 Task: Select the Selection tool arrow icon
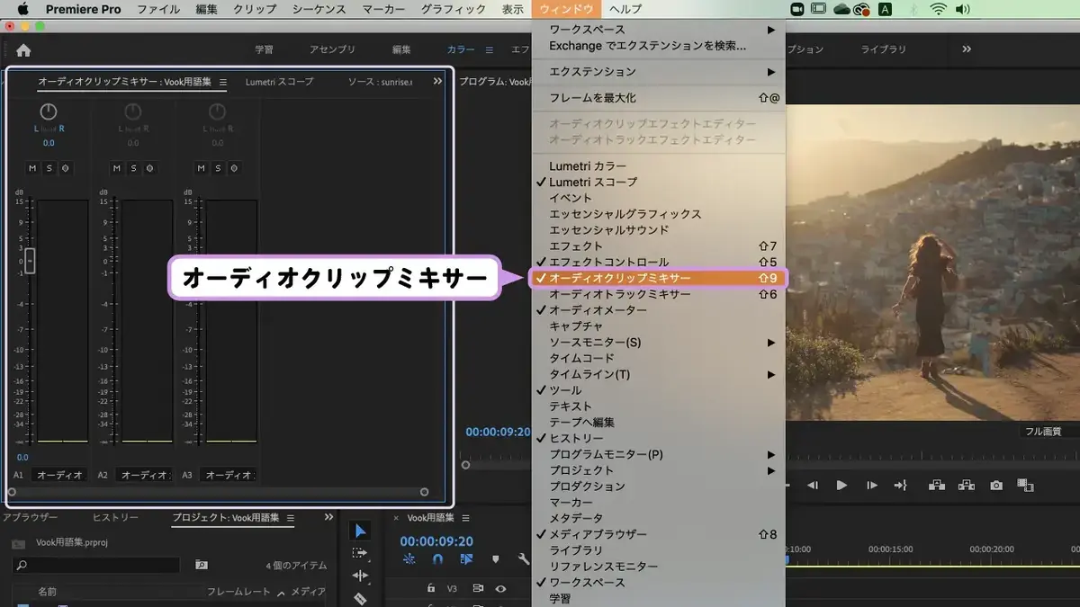coord(360,531)
